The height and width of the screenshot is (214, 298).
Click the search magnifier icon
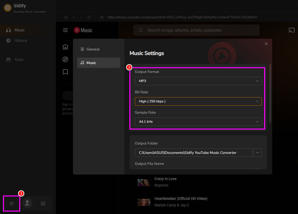click(140, 30)
